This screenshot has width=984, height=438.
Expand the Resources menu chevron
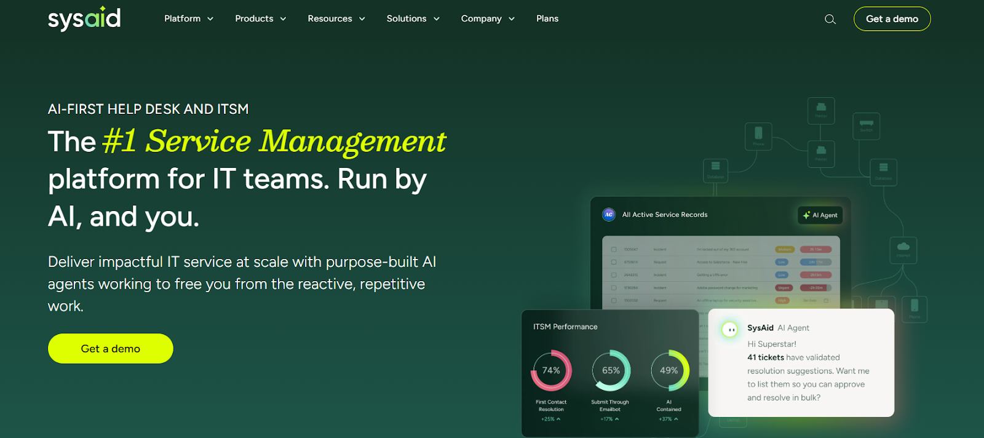(x=362, y=19)
